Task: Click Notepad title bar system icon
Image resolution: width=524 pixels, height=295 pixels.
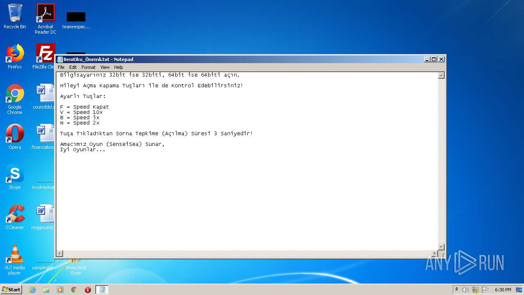Action: tap(60, 59)
